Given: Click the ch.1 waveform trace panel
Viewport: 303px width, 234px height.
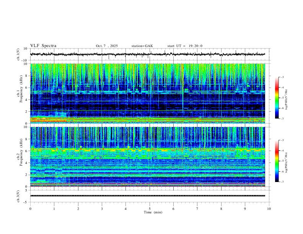Looking at the screenshot, I should (150, 54).
